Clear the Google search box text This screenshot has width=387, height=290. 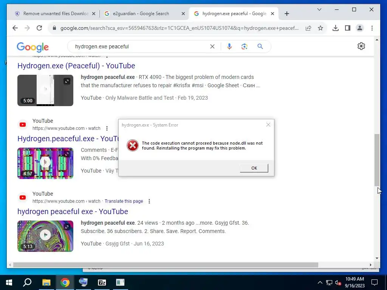click(x=212, y=46)
